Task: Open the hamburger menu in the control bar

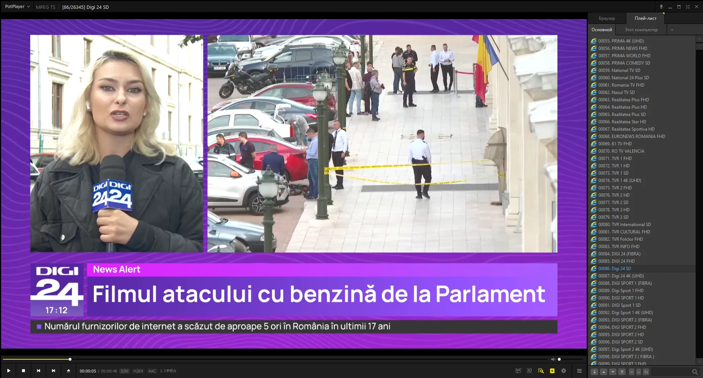Action: [579, 371]
